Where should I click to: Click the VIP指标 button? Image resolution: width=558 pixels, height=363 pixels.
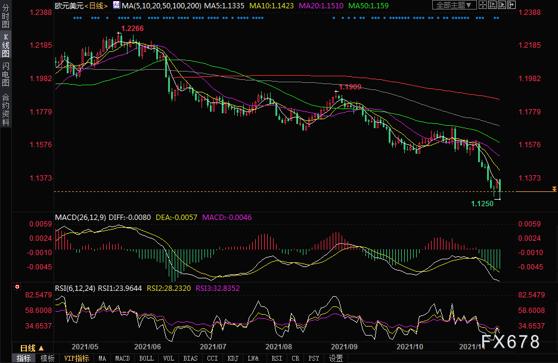tap(76, 358)
